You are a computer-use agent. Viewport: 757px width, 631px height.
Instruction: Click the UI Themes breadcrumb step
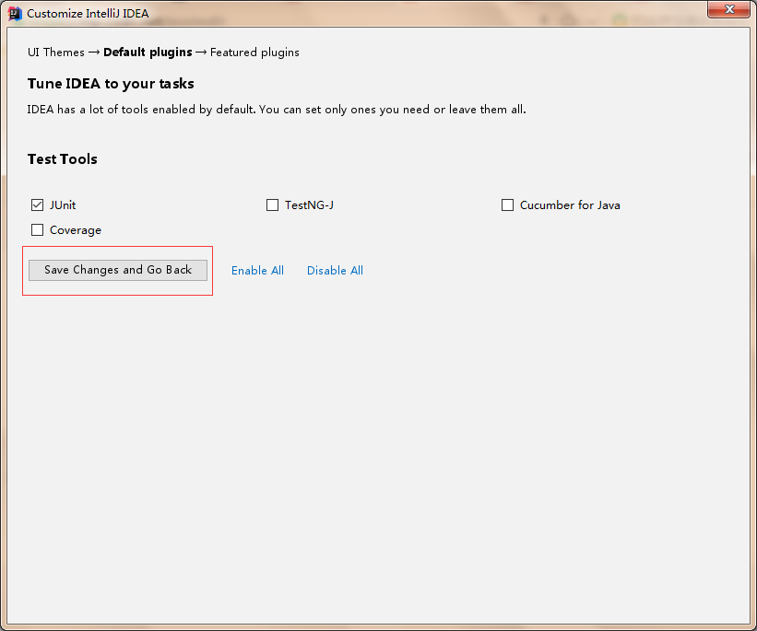pos(56,53)
